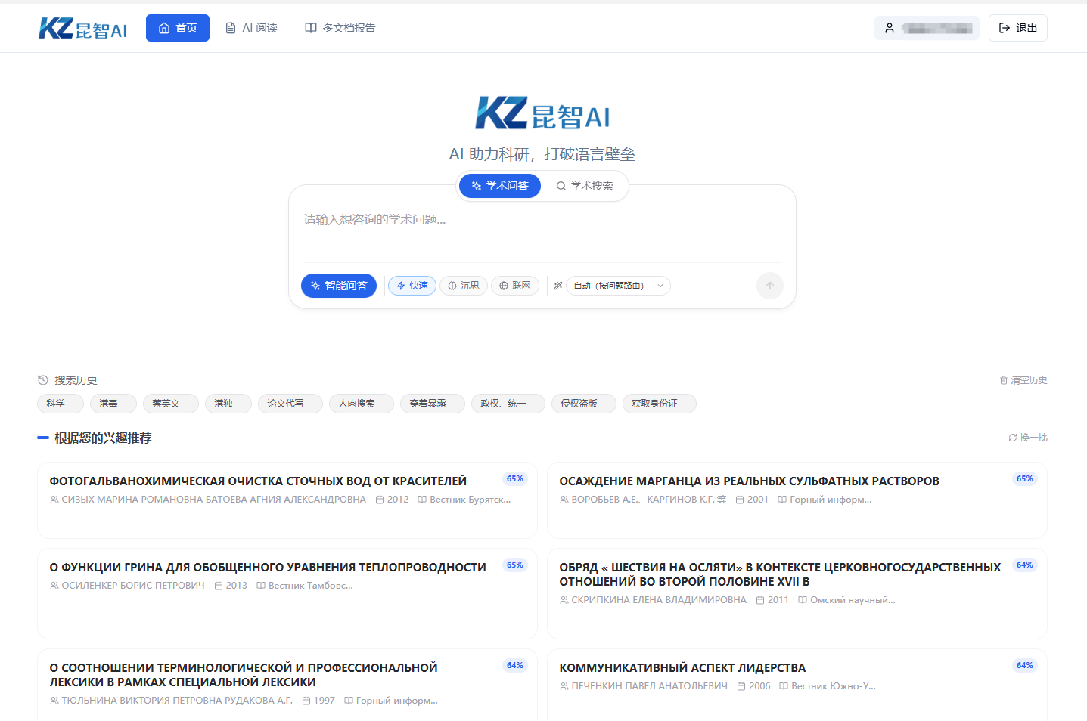
Task: Click author СКРИПКИНА ЕЛЕНА ВЛАДИМИРОВНА
Action: [659, 600]
